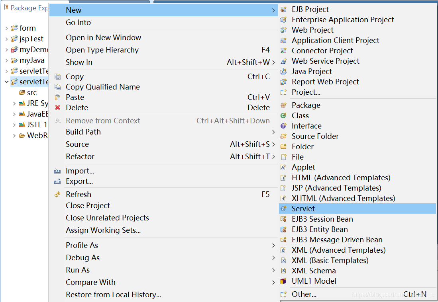The image size is (438, 302).
Task: Click the Paste clipboard icon
Action: 57,97
